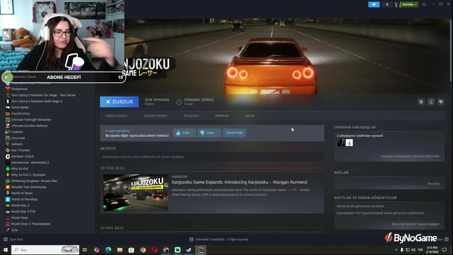Click the first friend avatar

tap(341, 143)
